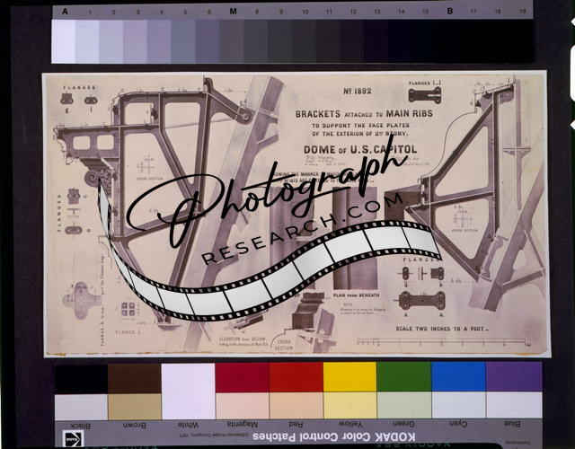Select grayscale step marked B

pos(449,40)
